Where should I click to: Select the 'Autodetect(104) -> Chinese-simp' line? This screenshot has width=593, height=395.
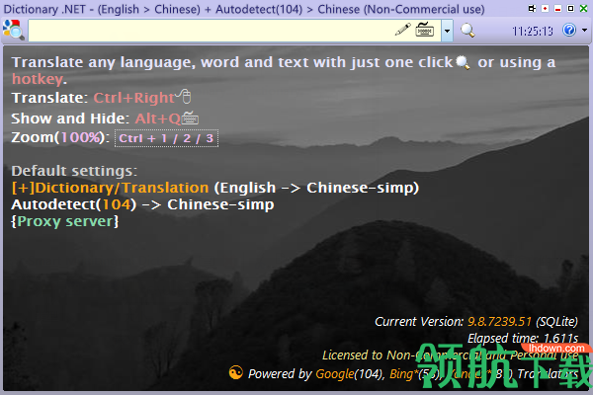pyautogui.click(x=142, y=204)
